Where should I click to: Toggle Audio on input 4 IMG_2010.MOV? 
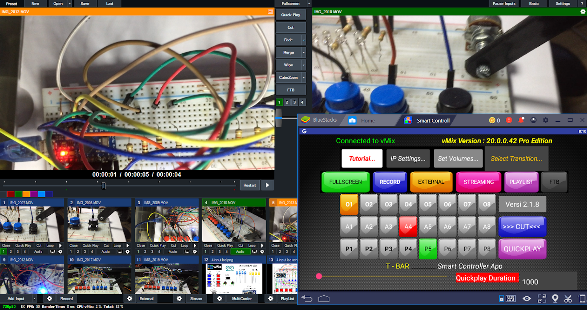pyautogui.click(x=240, y=251)
